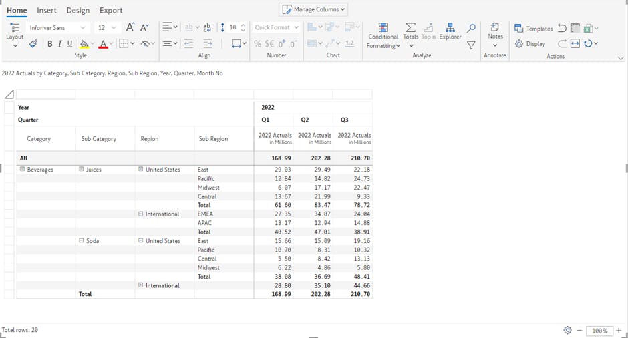628x338 pixels.
Task: Switch to the Insert tab
Action: [x=47, y=11]
